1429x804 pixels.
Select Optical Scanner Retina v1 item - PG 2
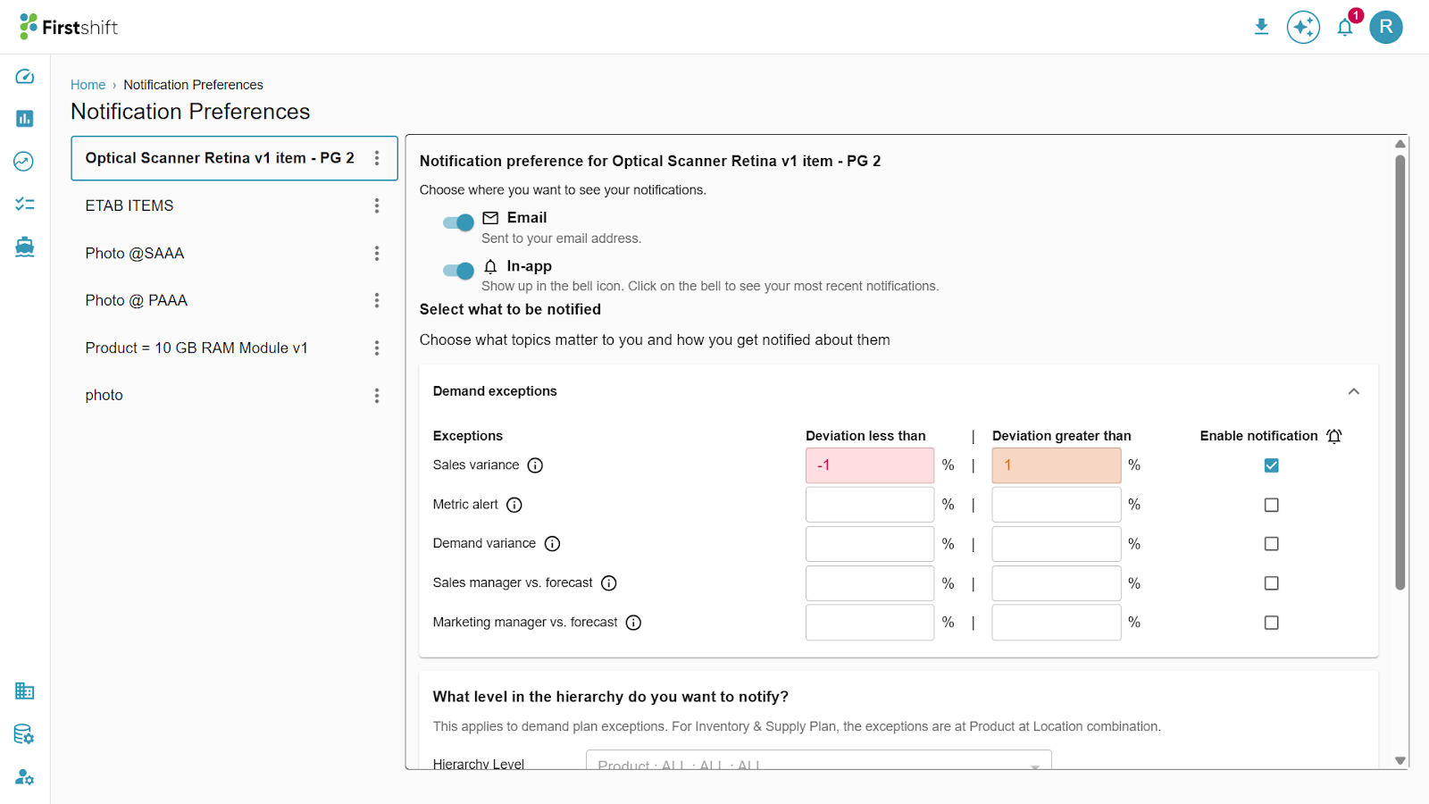[234, 158]
